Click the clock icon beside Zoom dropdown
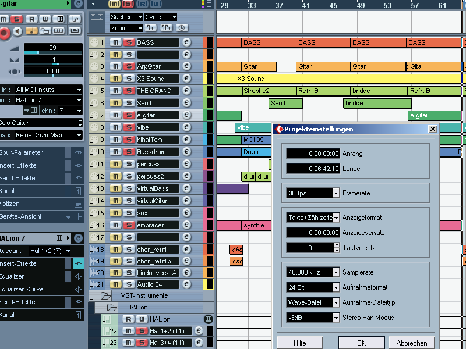Image resolution: width=466 pixels, height=349 pixels. tap(182, 28)
